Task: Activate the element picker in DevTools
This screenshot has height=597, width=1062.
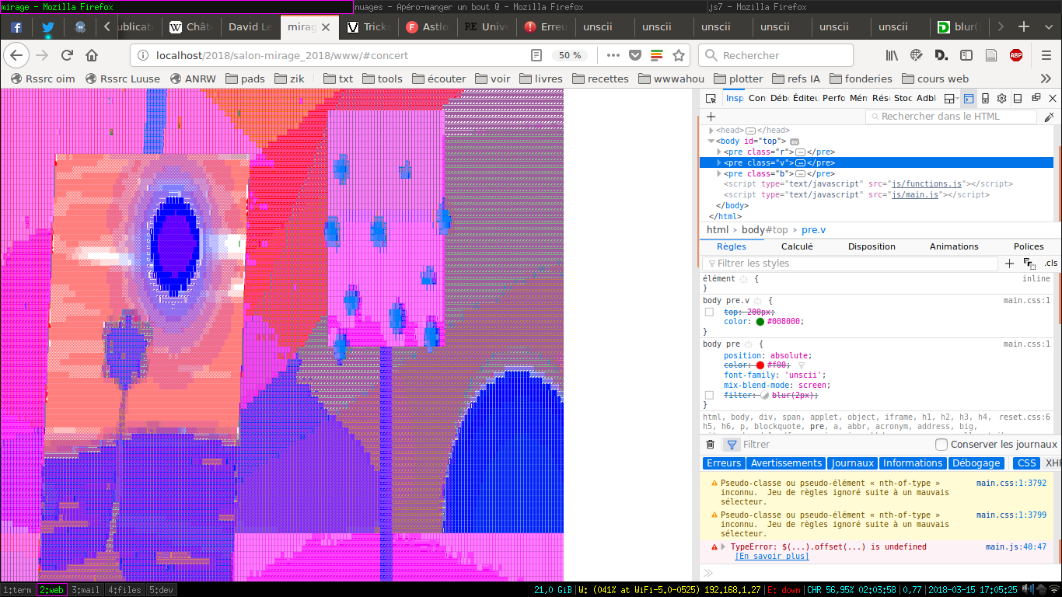Action: [711, 99]
